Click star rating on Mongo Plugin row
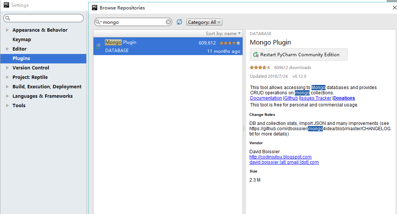This screenshot has height=214, width=397. click(230, 43)
